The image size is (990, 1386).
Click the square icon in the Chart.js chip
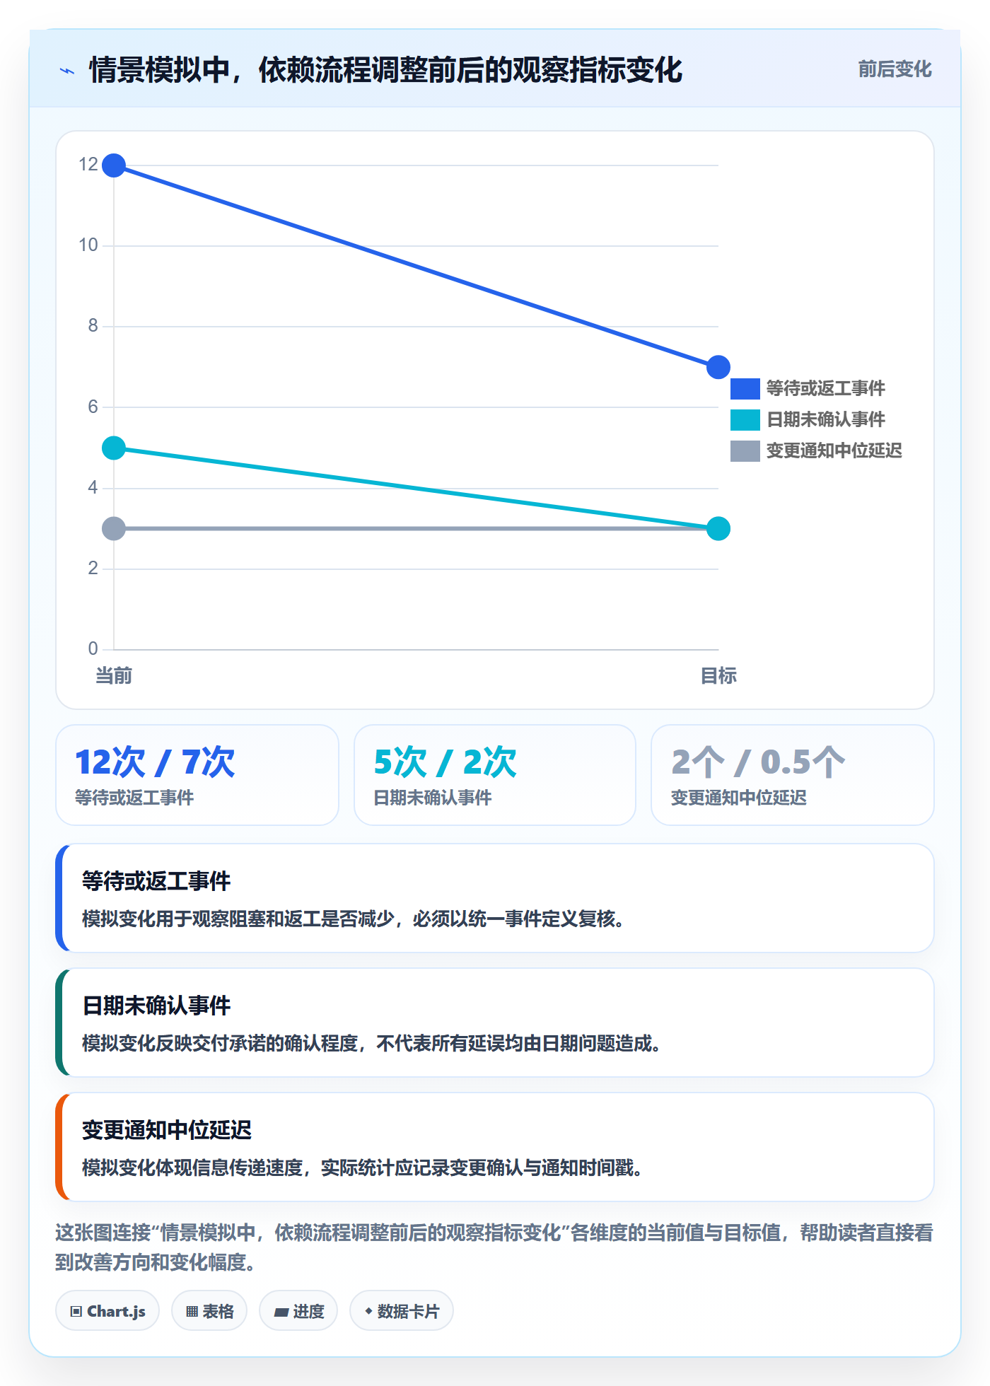tap(76, 1312)
